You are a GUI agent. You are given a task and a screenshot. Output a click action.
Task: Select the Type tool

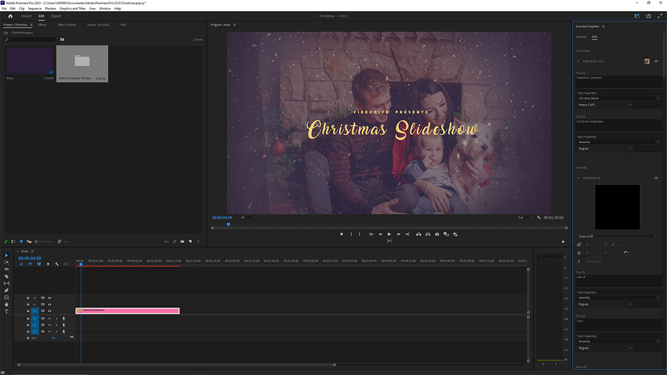click(x=7, y=312)
